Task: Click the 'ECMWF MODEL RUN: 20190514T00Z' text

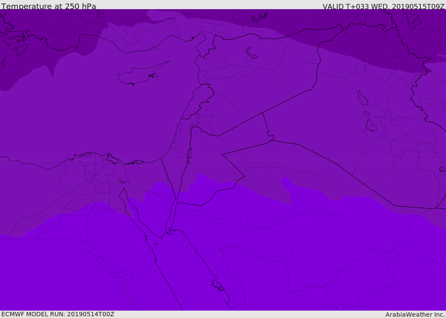Action: click(58, 314)
